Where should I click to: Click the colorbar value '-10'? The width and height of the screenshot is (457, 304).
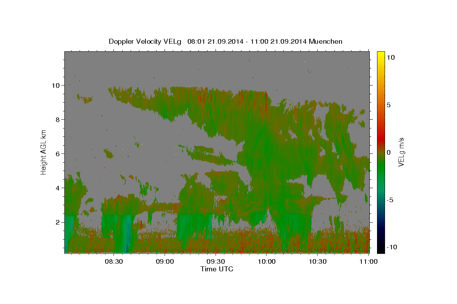click(x=392, y=247)
